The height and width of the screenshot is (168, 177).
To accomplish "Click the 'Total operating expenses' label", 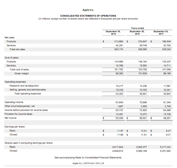I will (x=28, y=94).
